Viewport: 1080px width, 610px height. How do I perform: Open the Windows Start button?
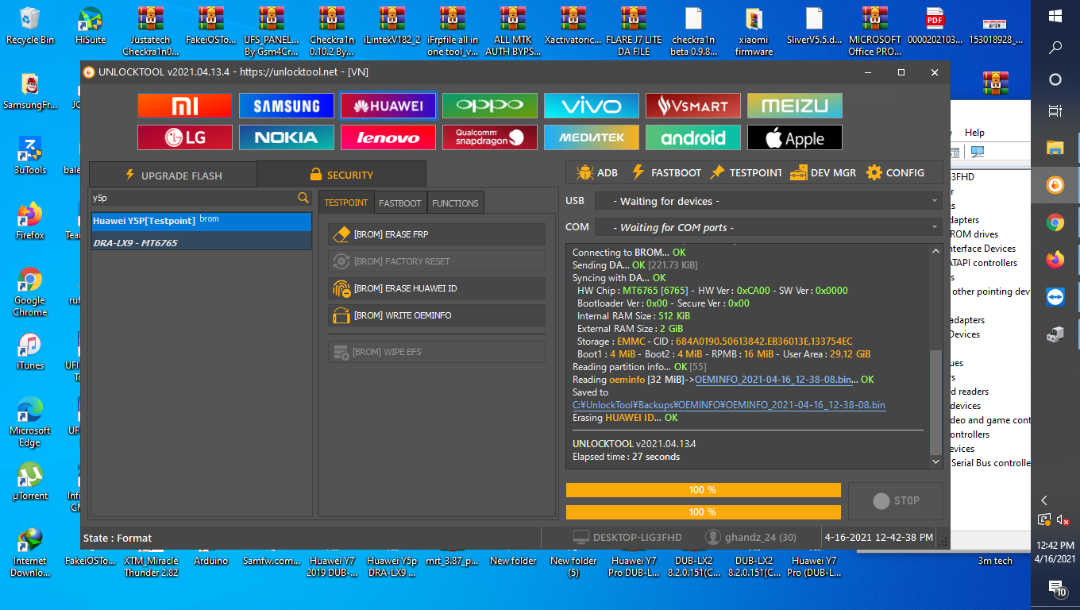pos(1055,16)
